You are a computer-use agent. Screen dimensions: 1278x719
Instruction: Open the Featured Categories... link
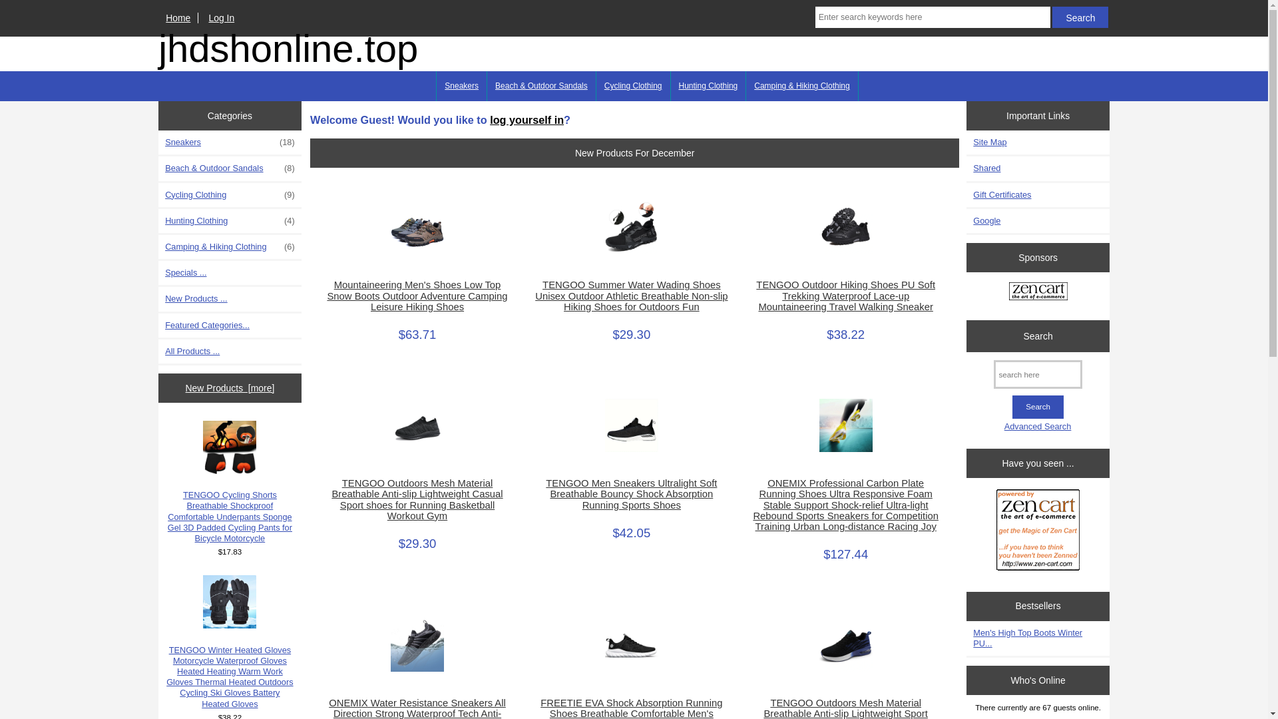tap(207, 326)
